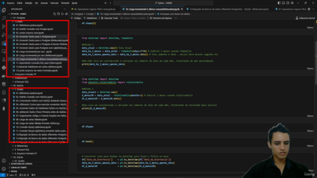This screenshot has height=178, width=317.
Task: Open the Testing flask icon
Action: [3, 59]
